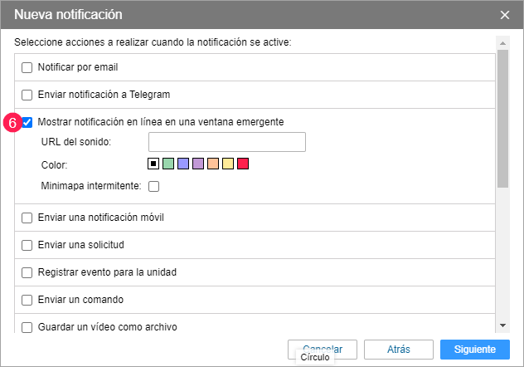Pick the orange color swatch
Image resolution: width=524 pixels, height=367 pixels.
[213, 164]
